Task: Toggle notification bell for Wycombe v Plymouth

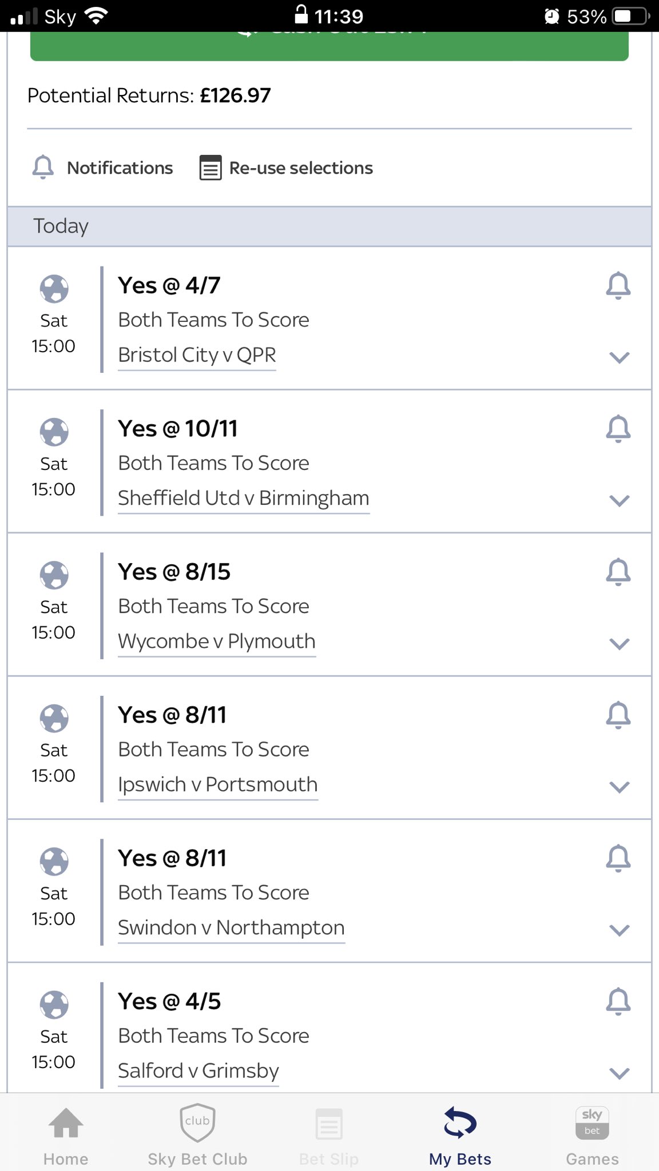Action: pos(618,572)
